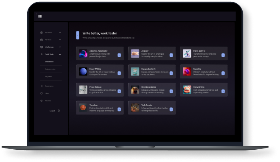Open the Bookmarks menu item
Screen dimensions: 280x162
49,86
